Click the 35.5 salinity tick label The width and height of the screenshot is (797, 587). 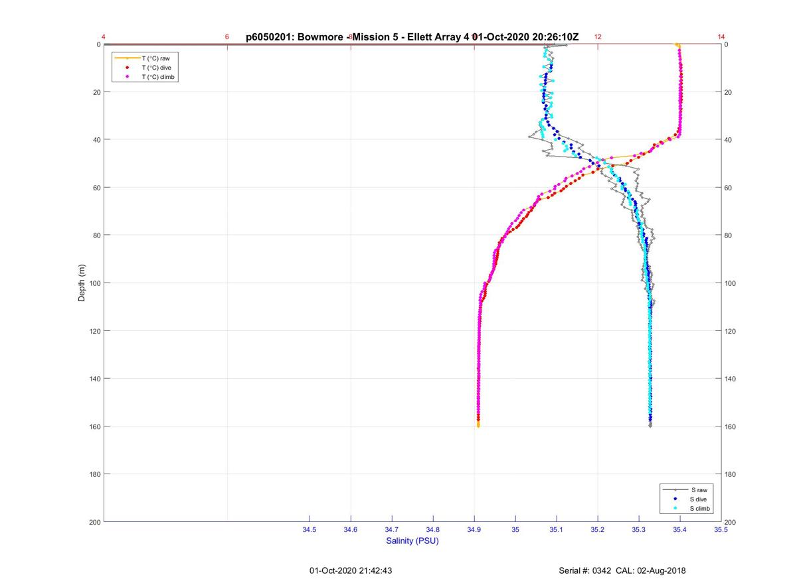(x=721, y=530)
